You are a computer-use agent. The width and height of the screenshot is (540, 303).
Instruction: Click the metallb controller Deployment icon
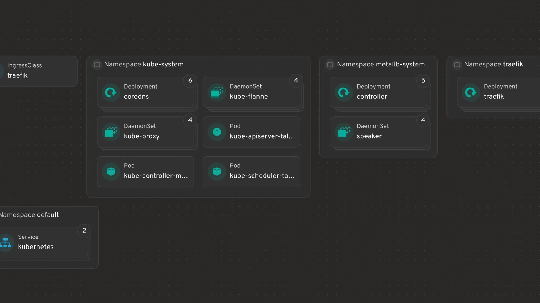344,92
